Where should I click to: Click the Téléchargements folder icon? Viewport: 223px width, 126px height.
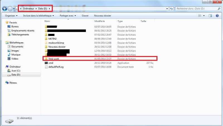coord(9,34)
